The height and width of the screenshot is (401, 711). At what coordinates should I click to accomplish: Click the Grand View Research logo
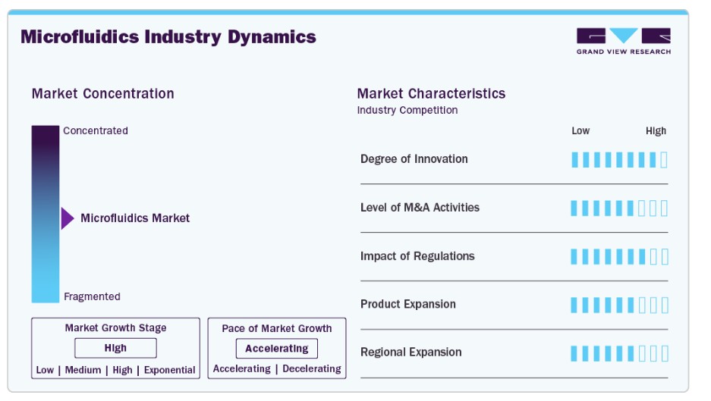[623, 41]
